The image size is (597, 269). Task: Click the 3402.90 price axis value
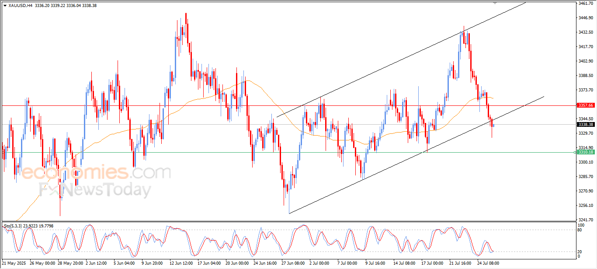(x=585, y=61)
